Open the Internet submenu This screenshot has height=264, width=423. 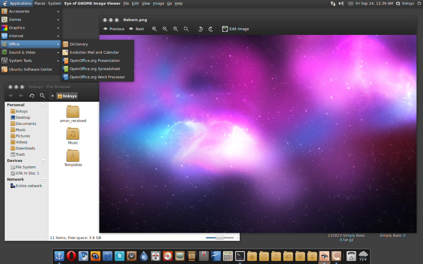click(31, 36)
